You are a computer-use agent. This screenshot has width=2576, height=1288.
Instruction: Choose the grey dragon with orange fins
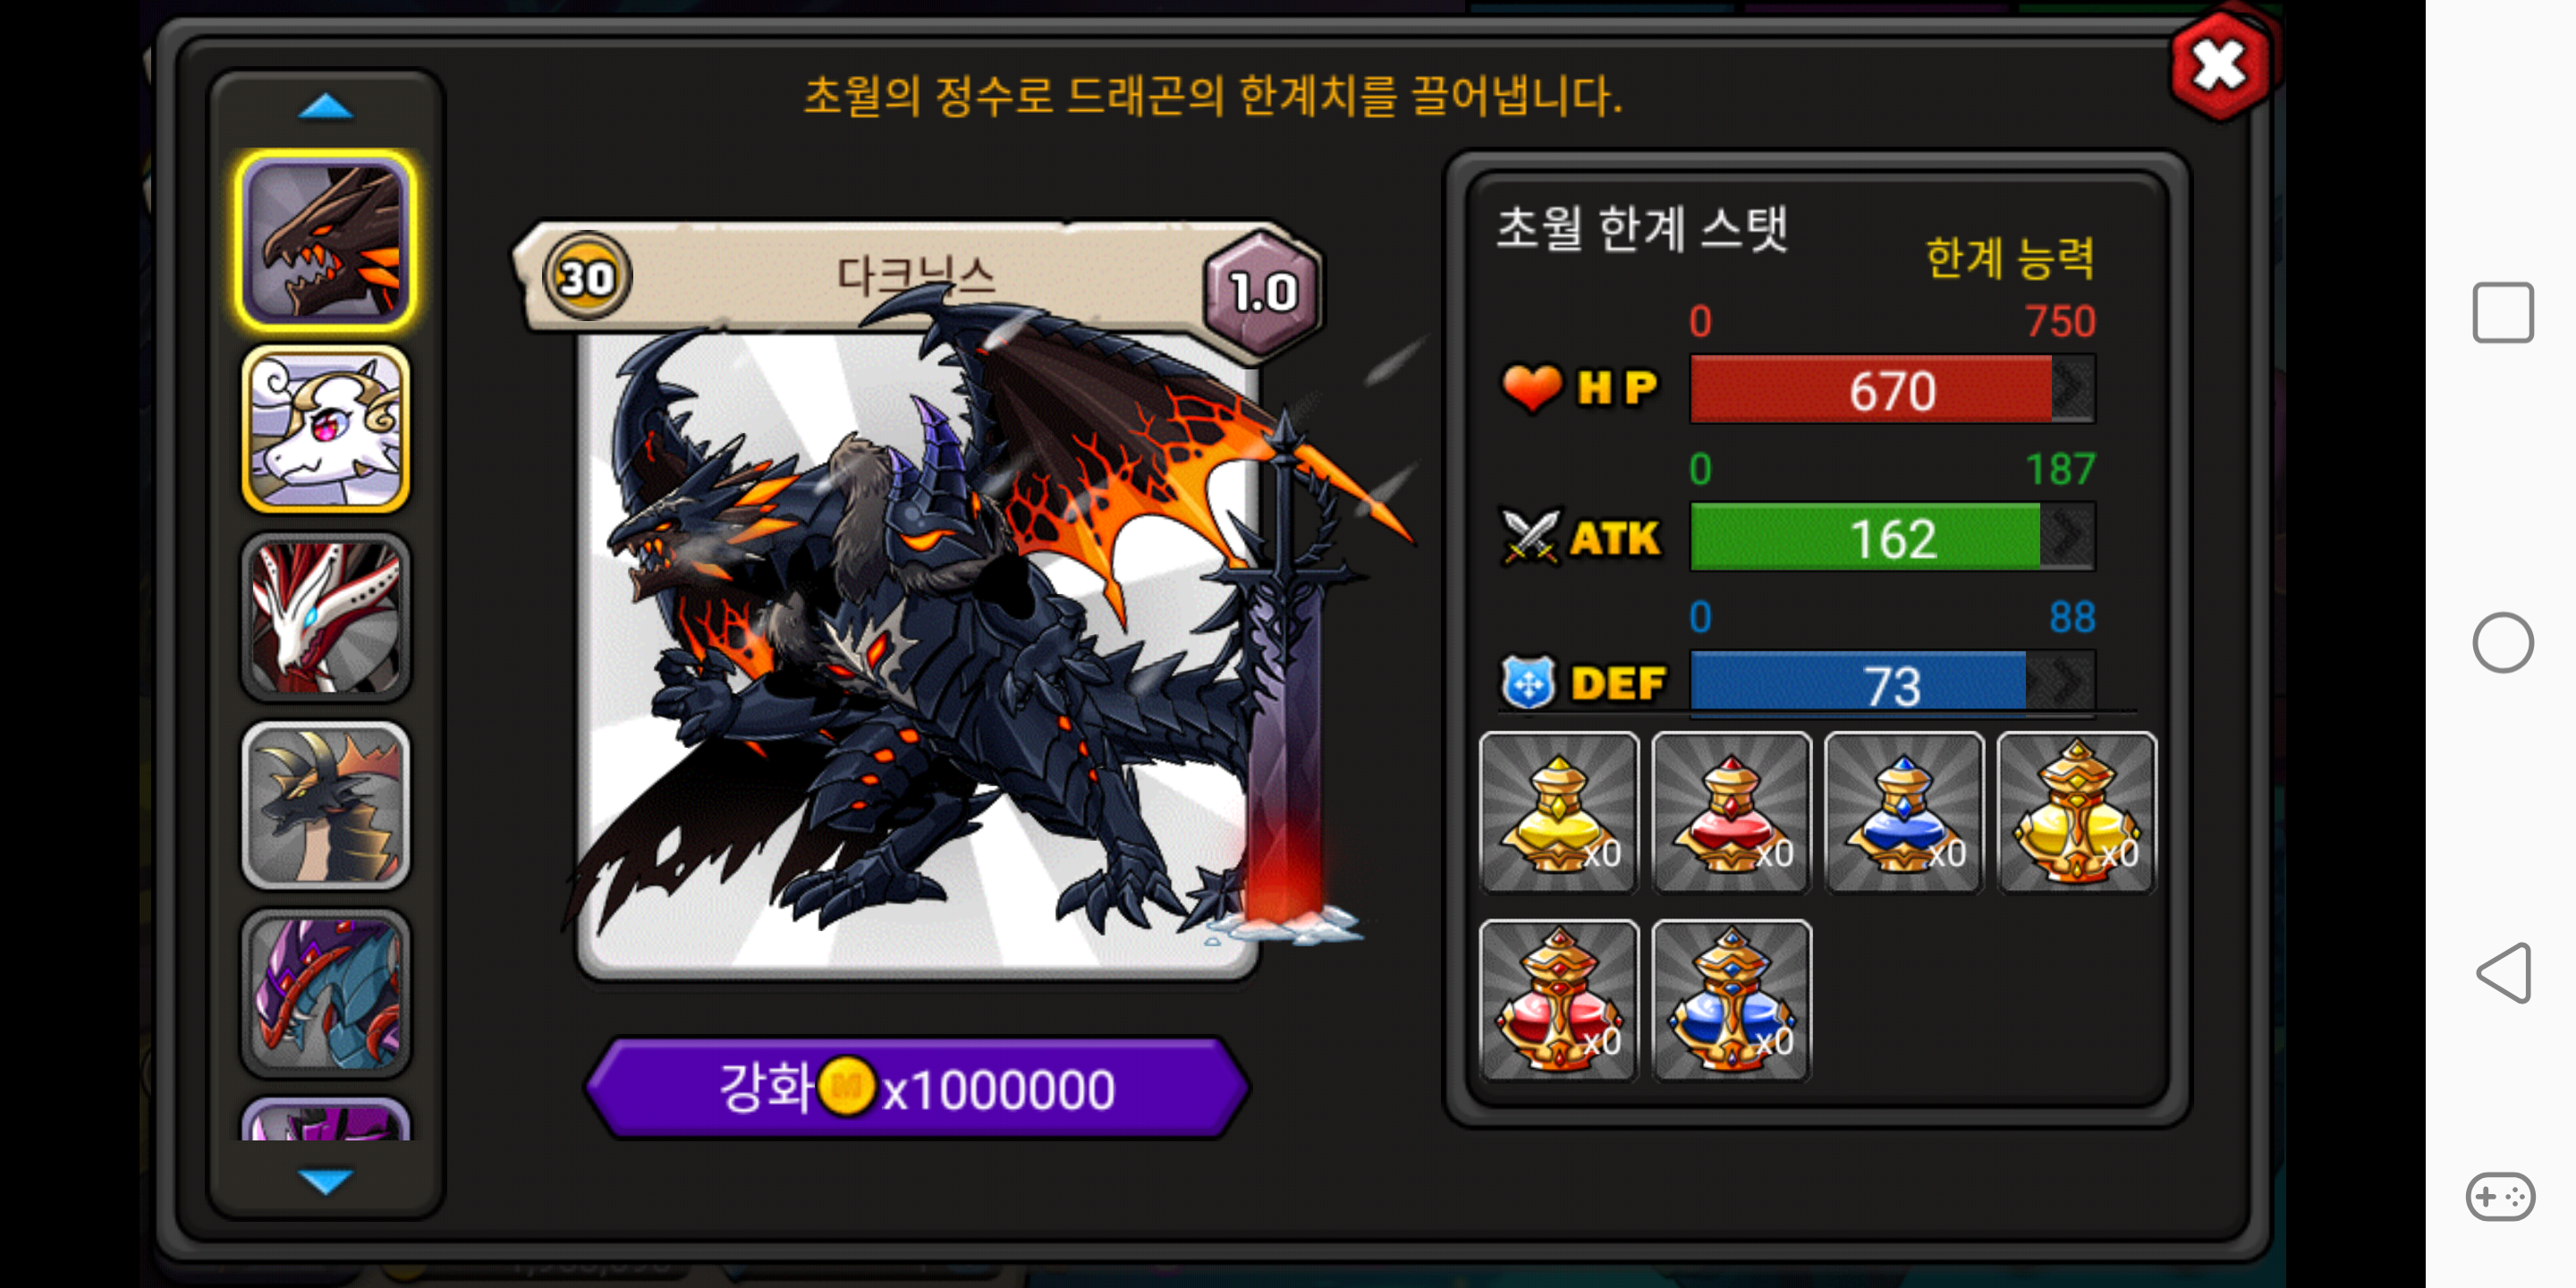click(326, 805)
